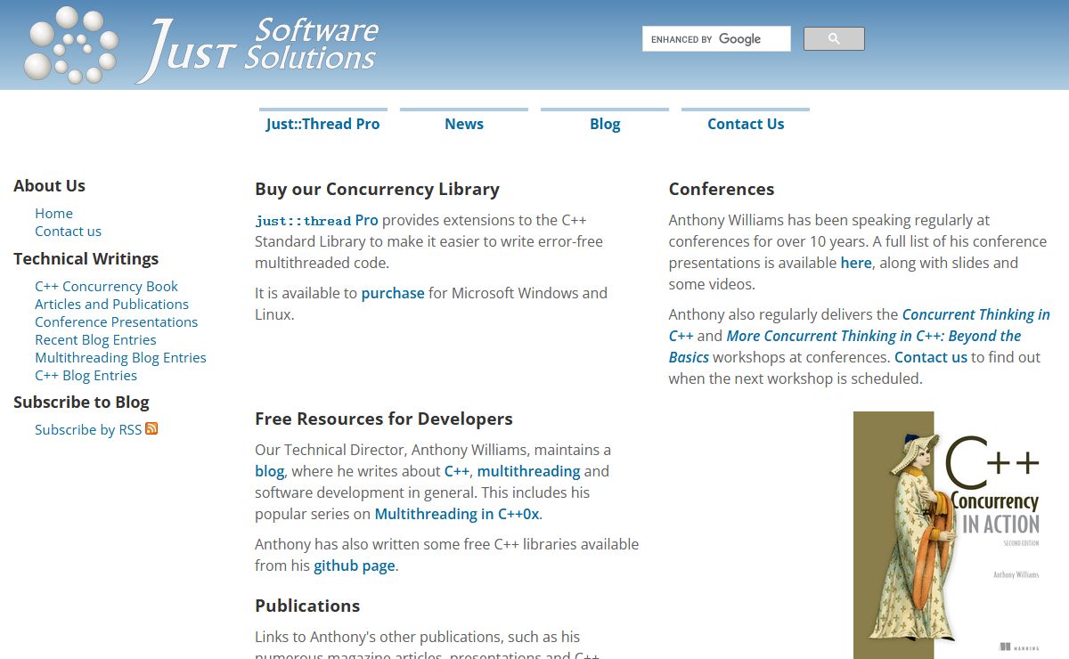Click the Just Software Solutions logo

tap(201, 45)
